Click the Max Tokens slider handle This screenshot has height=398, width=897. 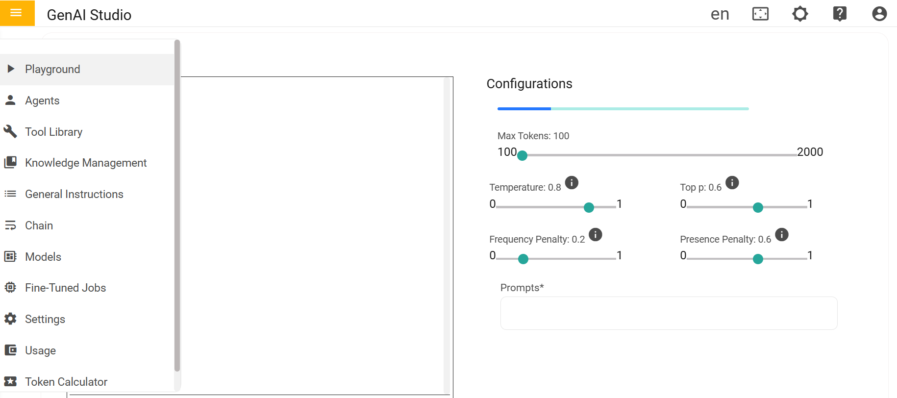pyautogui.click(x=523, y=155)
